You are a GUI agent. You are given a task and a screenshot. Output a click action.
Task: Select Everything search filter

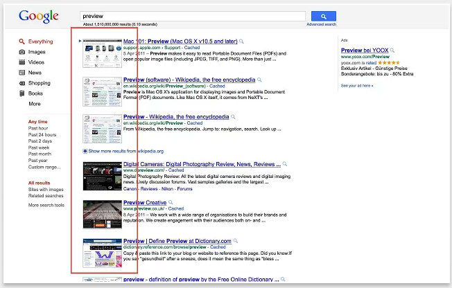coord(41,42)
